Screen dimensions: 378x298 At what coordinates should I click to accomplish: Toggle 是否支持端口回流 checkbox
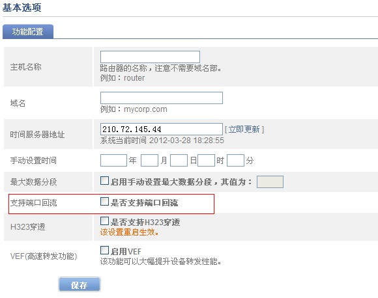pos(104,202)
